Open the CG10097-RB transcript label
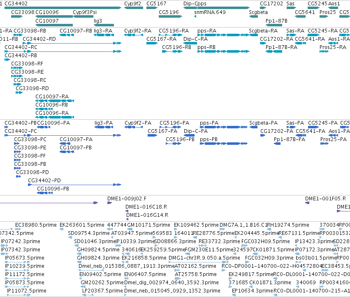The image size is (350, 297). (x=76, y=30)
